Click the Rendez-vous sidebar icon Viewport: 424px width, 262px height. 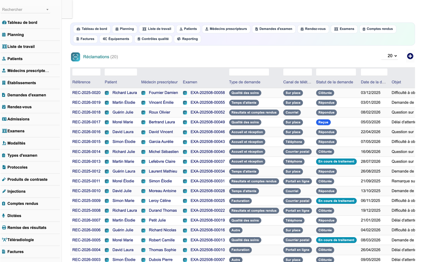pos(4,107)
